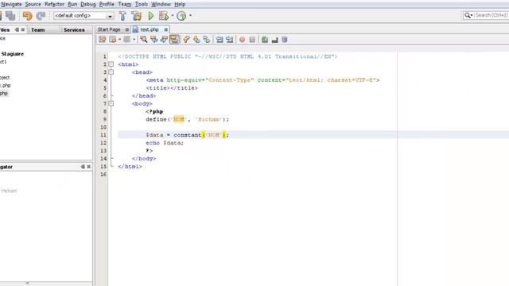Screen dimensions: 509x286
Task: Click the Save All toolbar icon
Action: click(x=10, y=16)
